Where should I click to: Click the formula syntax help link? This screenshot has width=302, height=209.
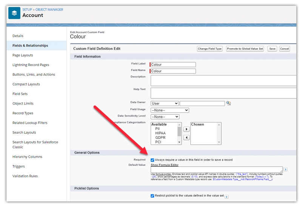click(163, 174)
